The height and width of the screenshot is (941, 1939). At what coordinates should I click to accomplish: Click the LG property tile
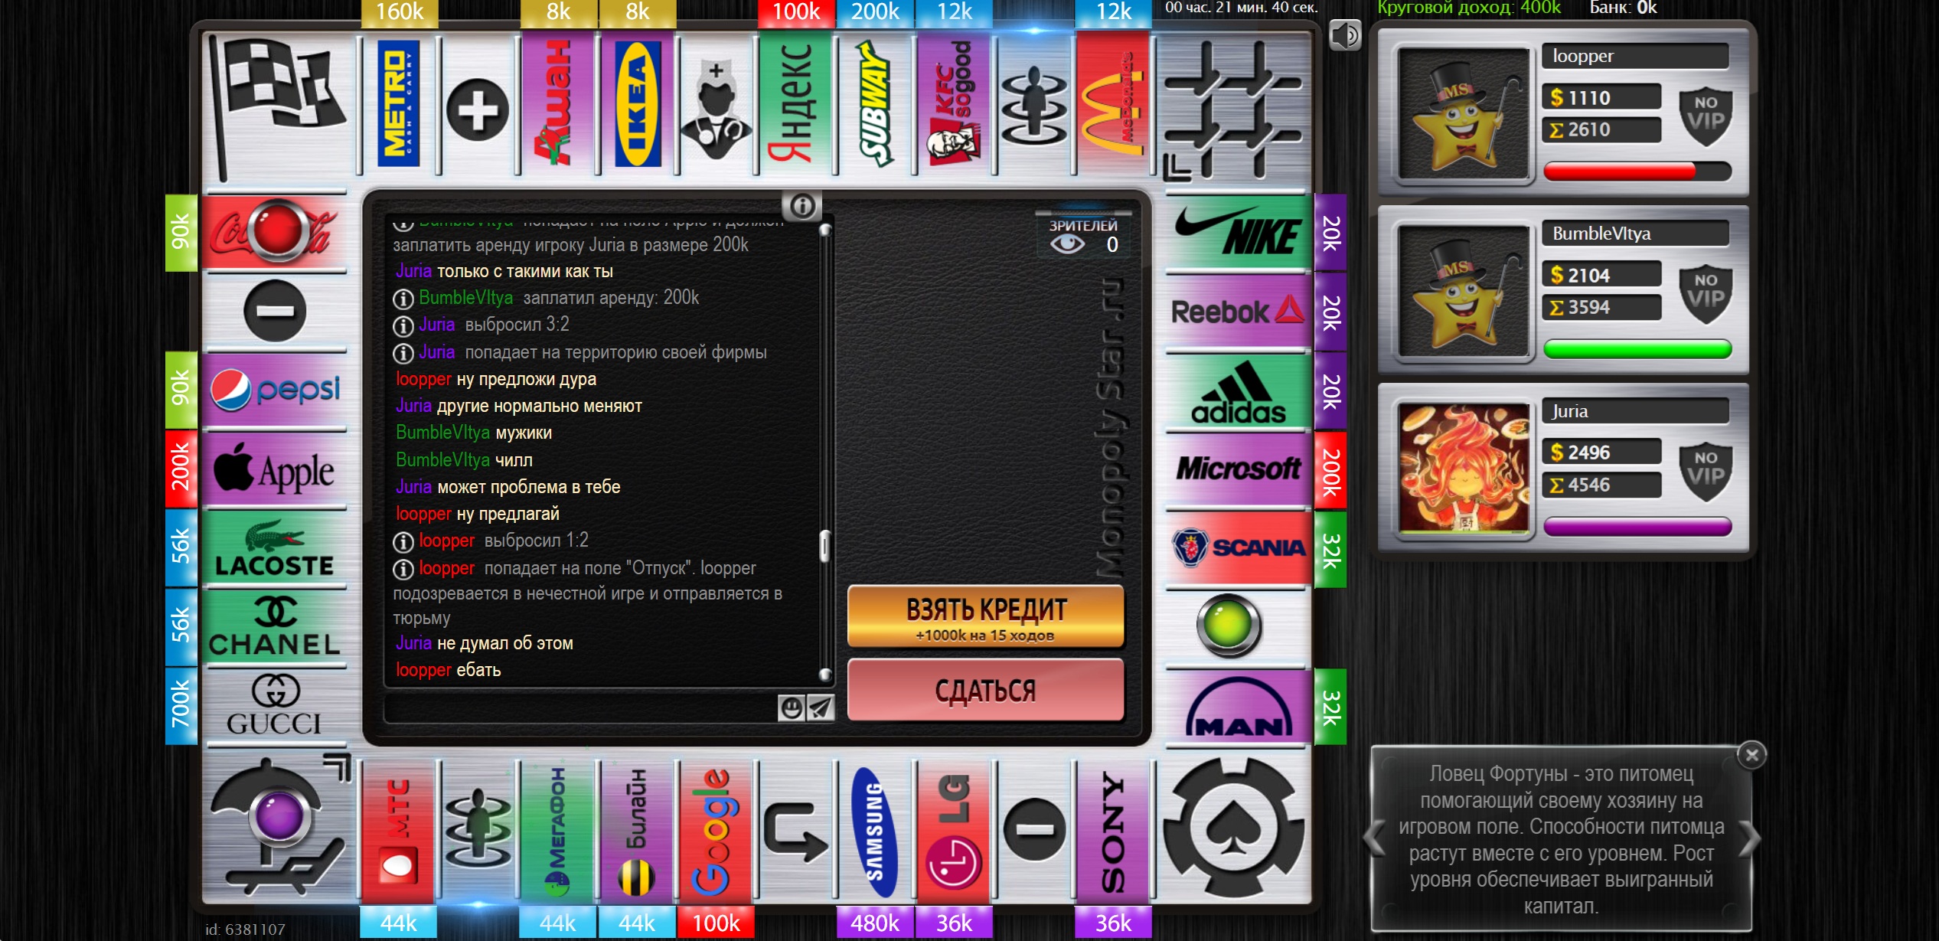955,832
